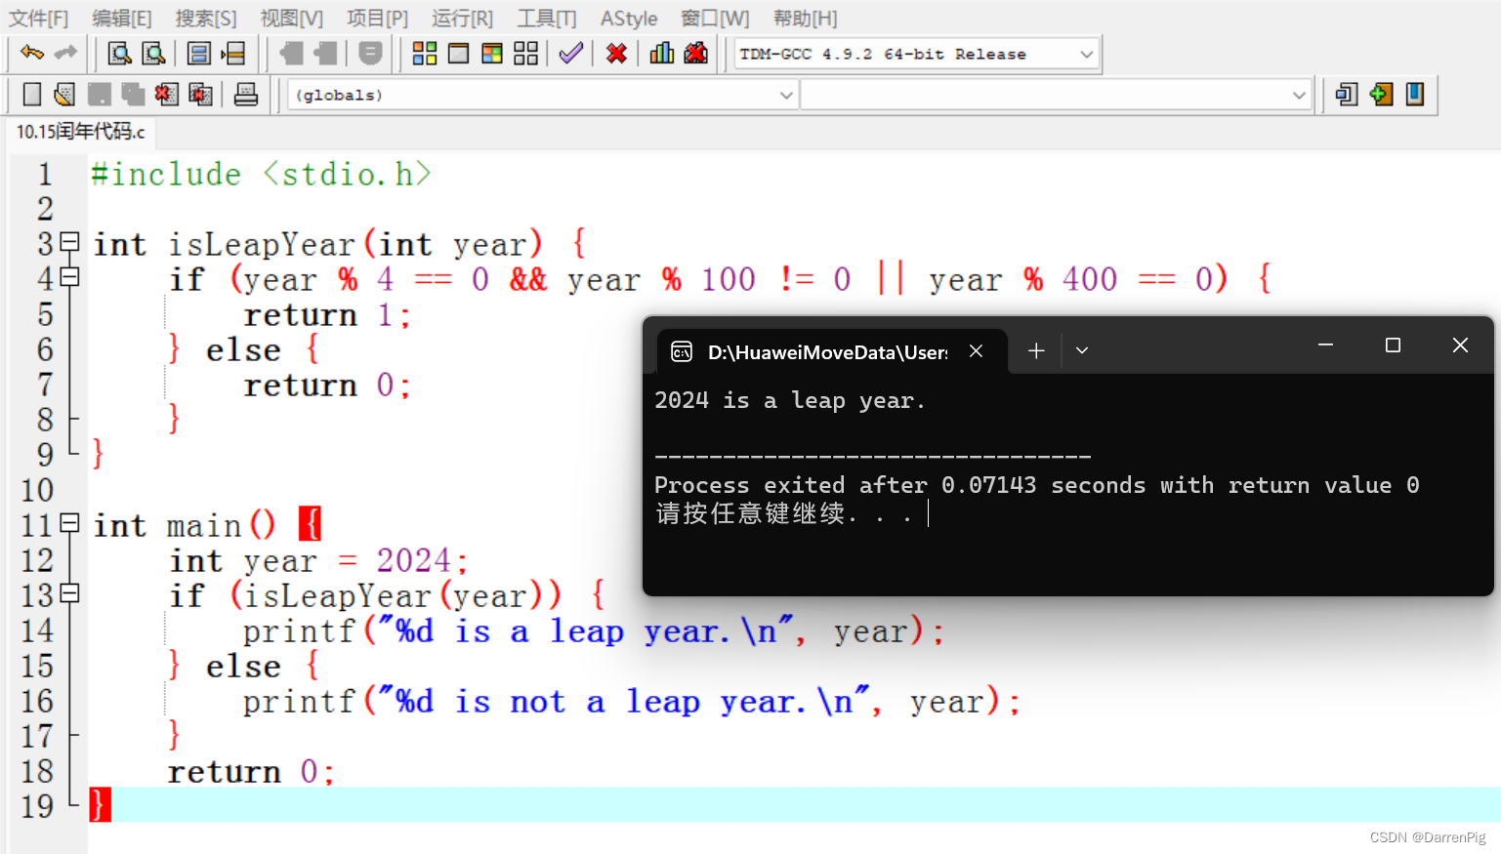Add a new terminal tab with plus button
The height and width of the screenshot is (854, 1501).
(x=1036, y=350)
